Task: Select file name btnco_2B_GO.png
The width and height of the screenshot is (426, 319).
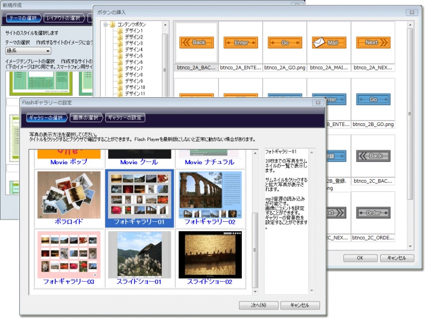Action: [373, 124]
